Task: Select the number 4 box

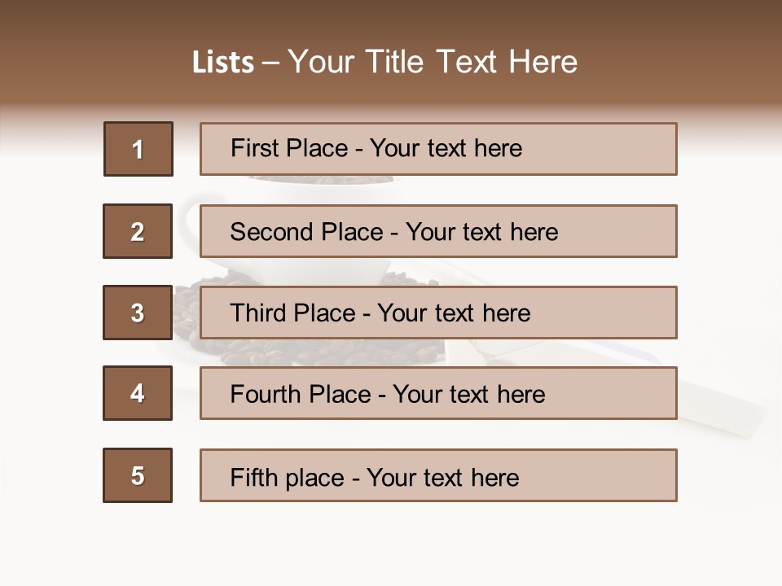Action: click(138, 393)
